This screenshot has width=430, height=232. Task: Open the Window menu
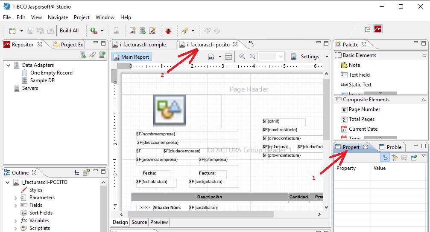pos(105,17)
